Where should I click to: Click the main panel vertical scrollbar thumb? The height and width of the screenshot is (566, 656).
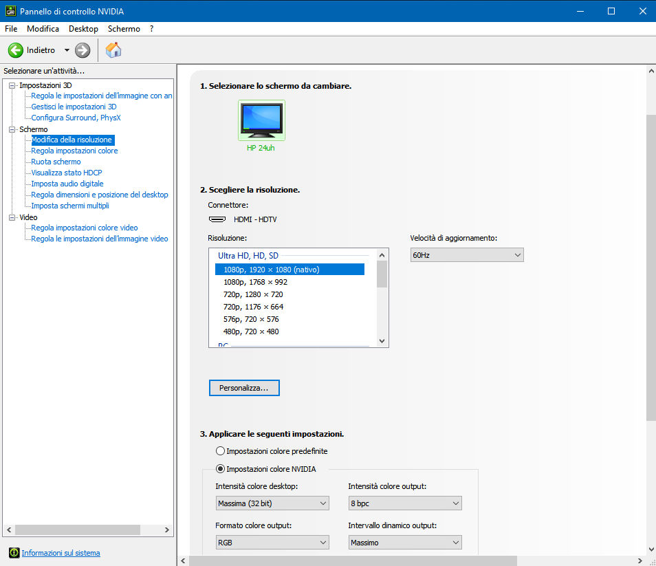pos(650,268)
